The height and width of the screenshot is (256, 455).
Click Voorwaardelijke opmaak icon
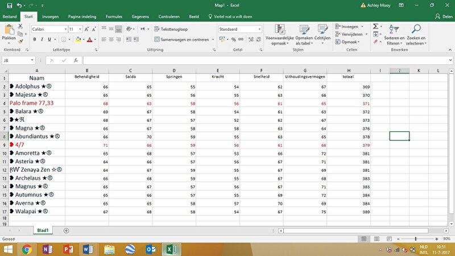280,34
